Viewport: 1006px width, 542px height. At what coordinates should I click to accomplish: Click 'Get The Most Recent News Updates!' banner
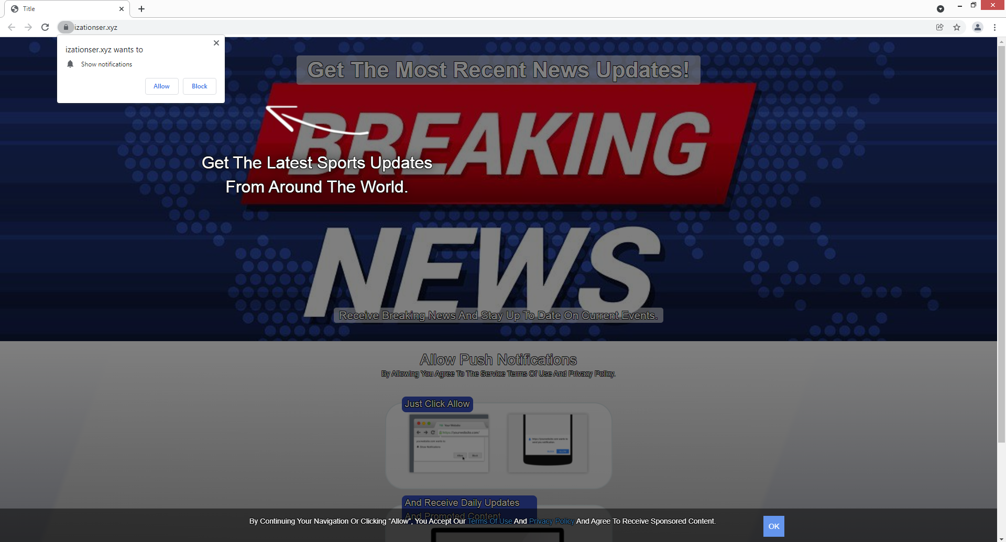pos(498,70)
